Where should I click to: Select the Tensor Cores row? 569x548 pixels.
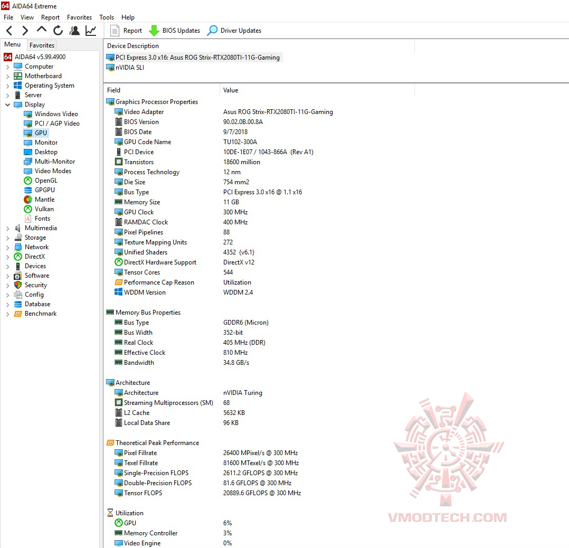[174, 272]
